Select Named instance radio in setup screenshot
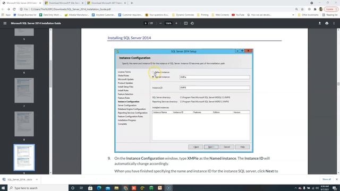This screenshot has height=191, width=340. click(153, 77)
